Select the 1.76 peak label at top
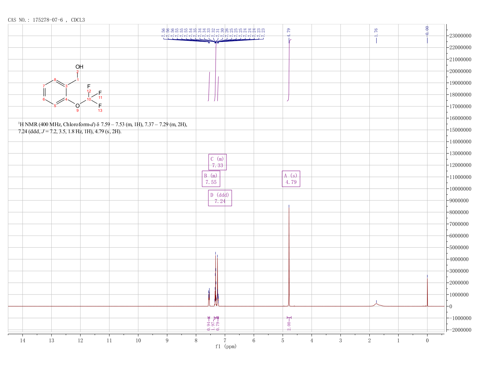The image size is (484, 374). click(376, 32)
